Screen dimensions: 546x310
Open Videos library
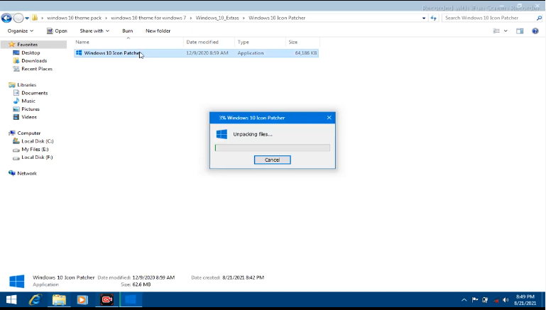[x=29, y=117]
